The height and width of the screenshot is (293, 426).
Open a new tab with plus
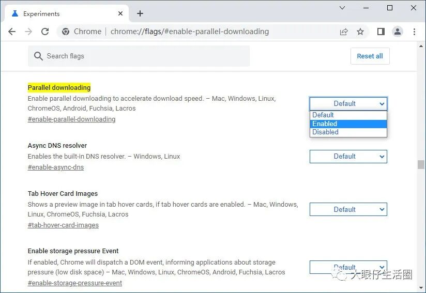click(140, 13)
